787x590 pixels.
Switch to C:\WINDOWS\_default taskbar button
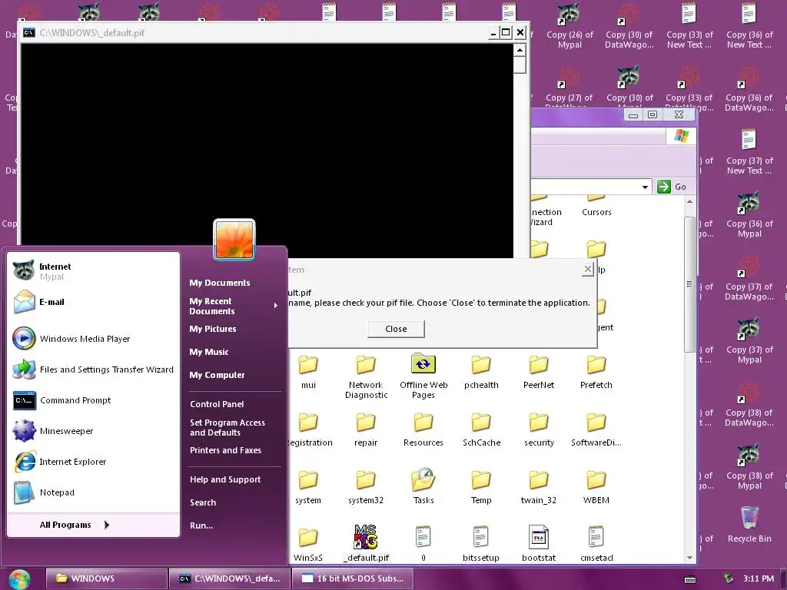pyautogui.click(x=229, y=578)
